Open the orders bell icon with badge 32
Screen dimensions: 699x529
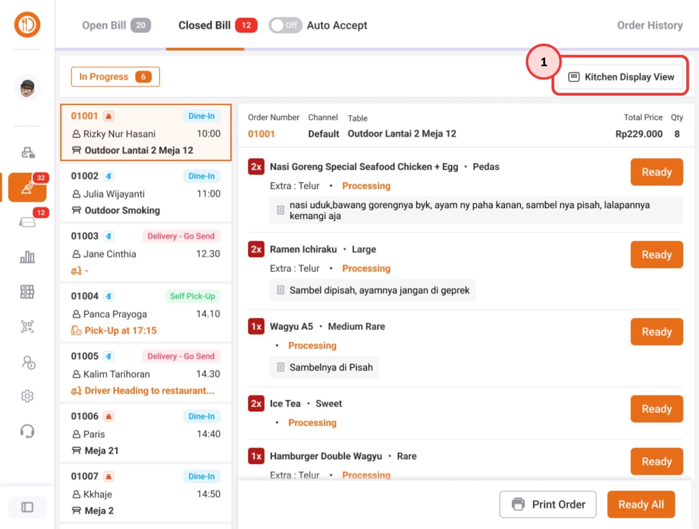(x=27, y=187)
